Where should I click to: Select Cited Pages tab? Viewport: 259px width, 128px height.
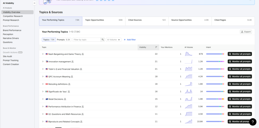click(233, 21)
